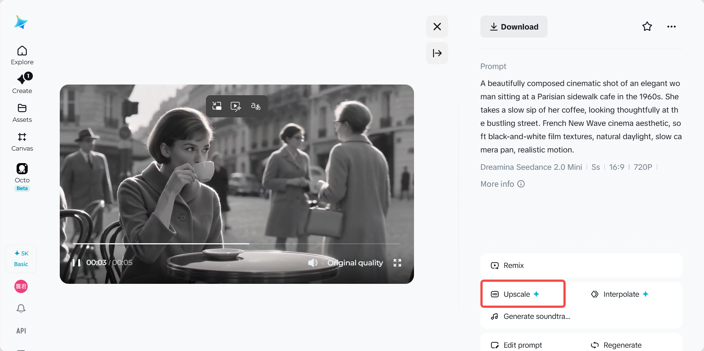
Task: Go to Assets in sidebar
Action: tap(22, 113)
